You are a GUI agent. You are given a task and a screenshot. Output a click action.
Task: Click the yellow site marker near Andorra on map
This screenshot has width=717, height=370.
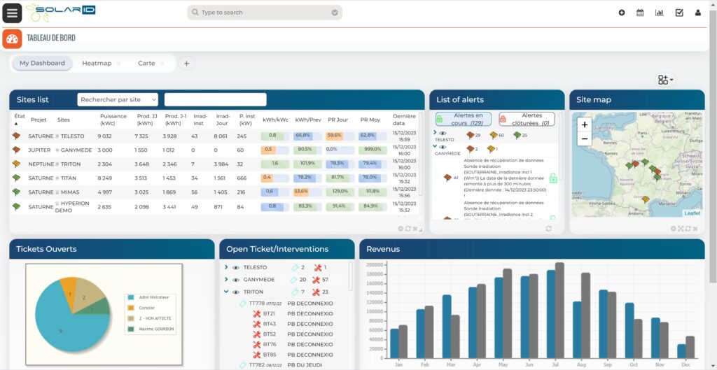646,199
